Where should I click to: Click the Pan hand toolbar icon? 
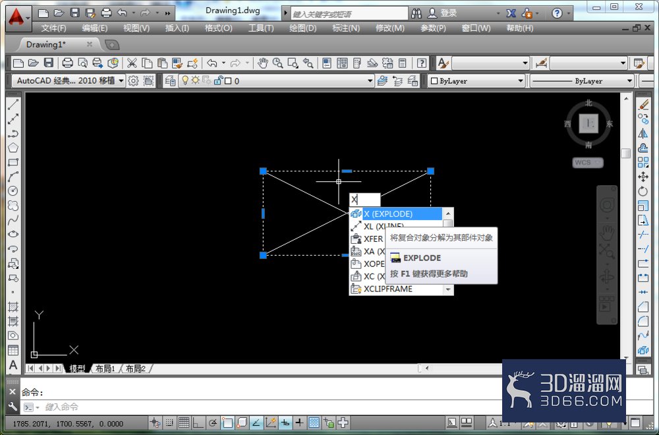click(x=263, y=63)
